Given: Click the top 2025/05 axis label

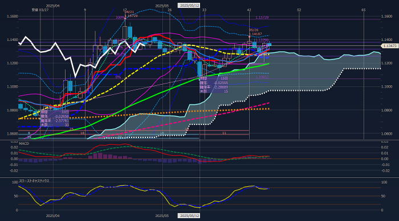Looking at the screenshot, I should click(x=162, y=6).
